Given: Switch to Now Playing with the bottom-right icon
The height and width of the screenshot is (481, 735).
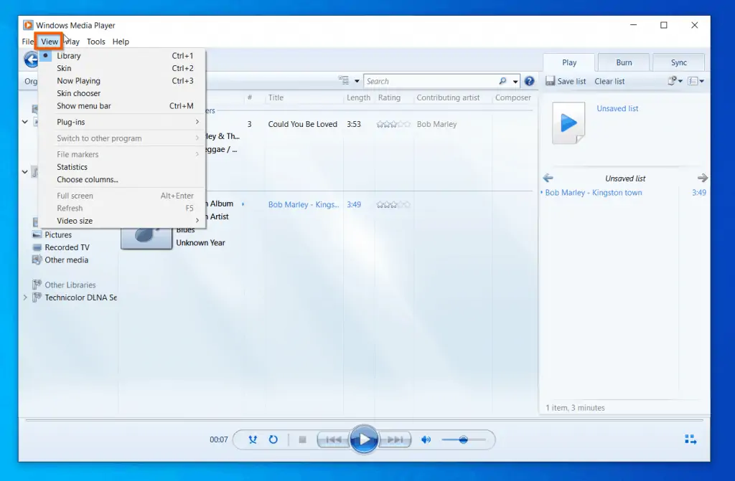Looking at the screenshot, I should pyautogui.click(x=690, y=439).
